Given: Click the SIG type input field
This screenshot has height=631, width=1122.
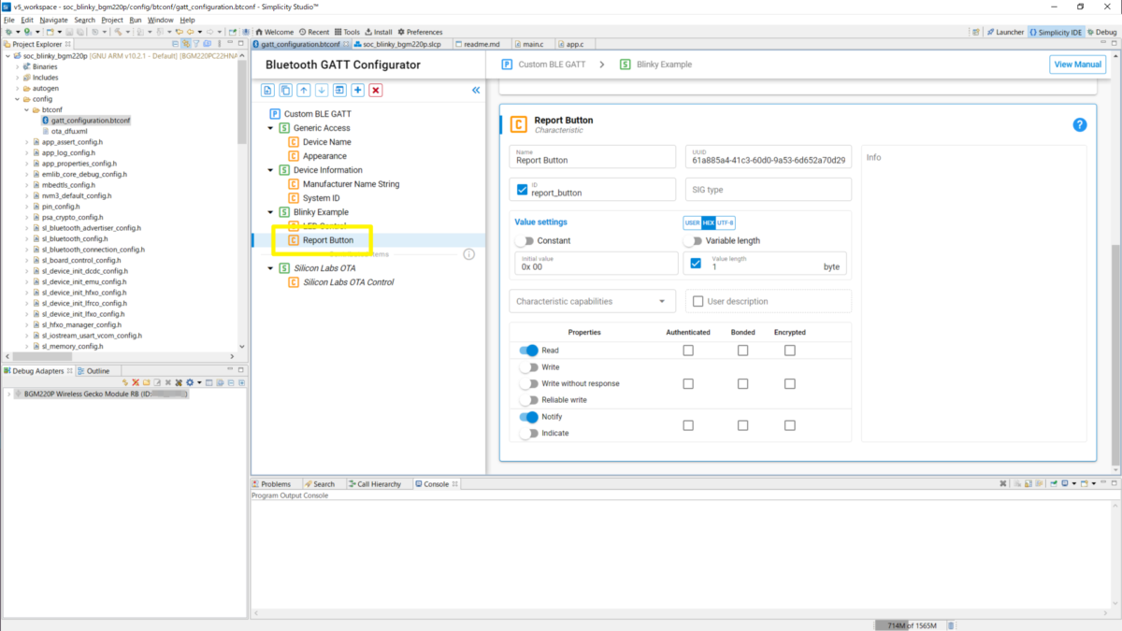Looking at the screenshot, I should [x=768, y=190].
